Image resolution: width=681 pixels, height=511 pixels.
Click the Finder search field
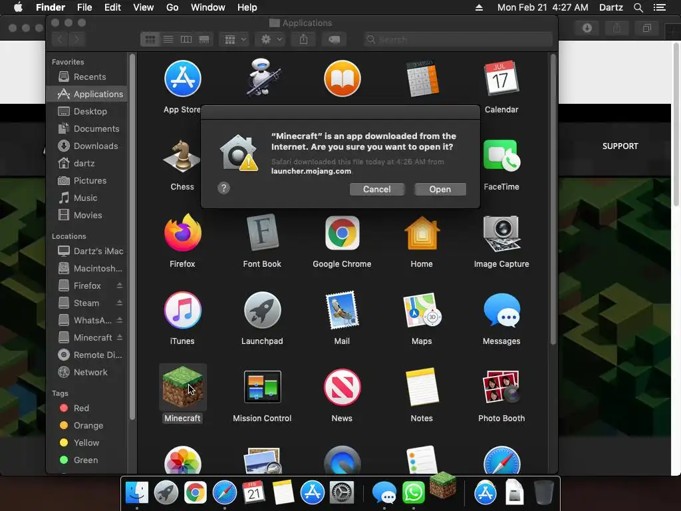pyautogui.click(x=458, y=39)
